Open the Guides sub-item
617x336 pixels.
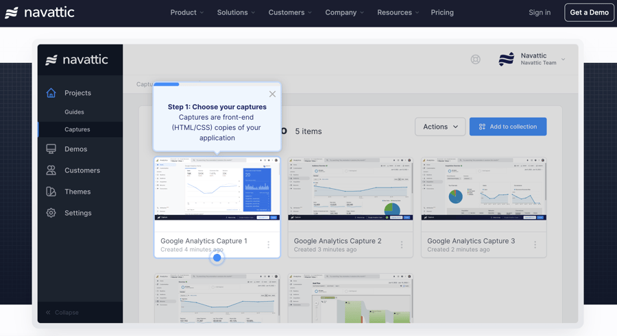click(x=74, y=112)
